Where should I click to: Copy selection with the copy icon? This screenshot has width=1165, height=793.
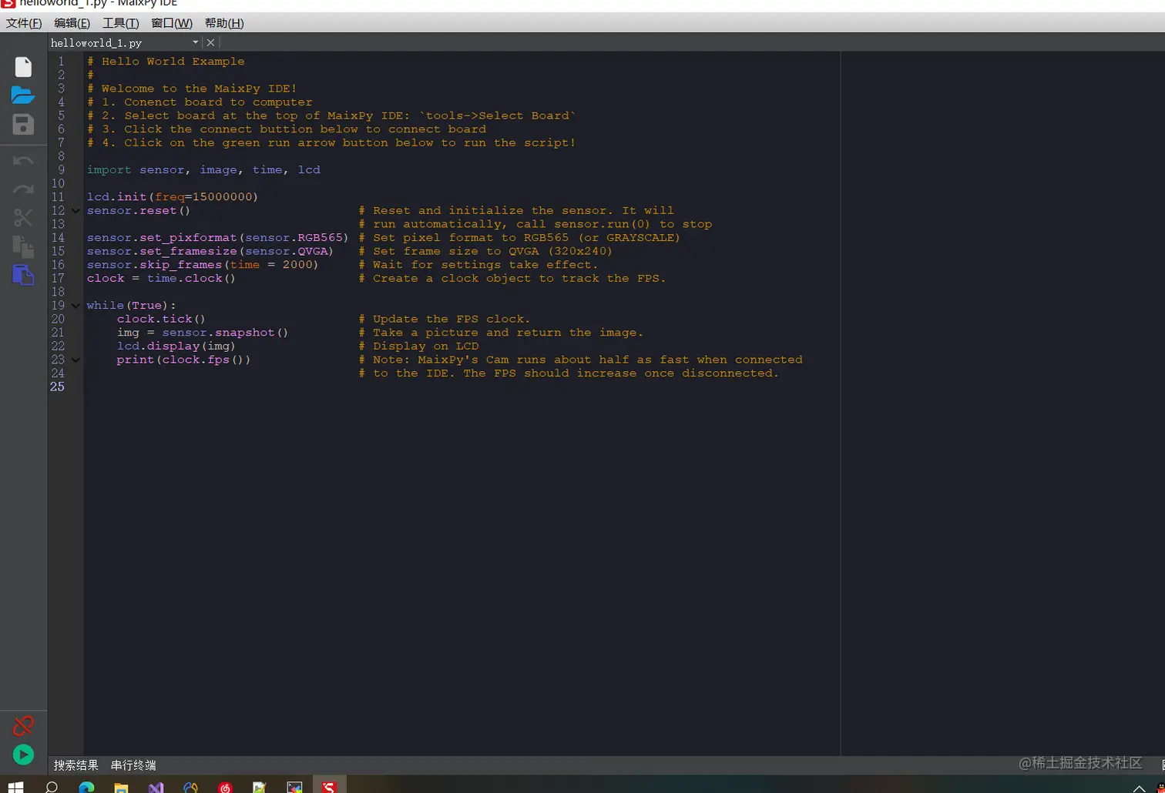pyautogui.click(x=23, y=246)
